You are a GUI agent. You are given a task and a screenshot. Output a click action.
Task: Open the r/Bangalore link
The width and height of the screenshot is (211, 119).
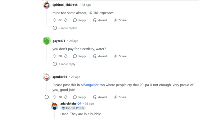point(90,85)
